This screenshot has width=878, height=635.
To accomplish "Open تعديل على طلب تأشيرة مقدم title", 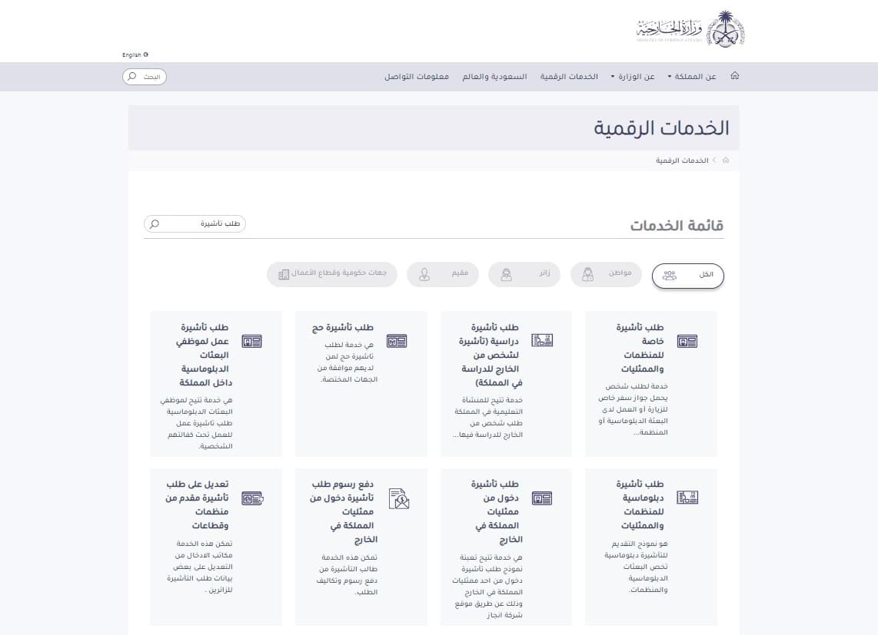I will [197, 504].
